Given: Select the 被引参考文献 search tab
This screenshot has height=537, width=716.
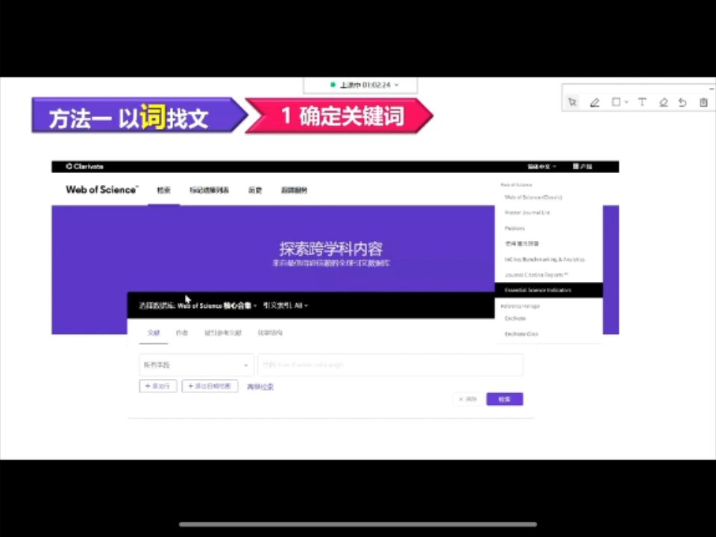Looking at the screenshot, I should [x=223, y=333].
